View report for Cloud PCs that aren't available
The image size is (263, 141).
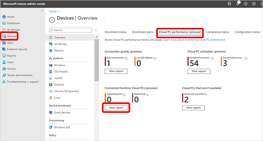pos(193,108)
